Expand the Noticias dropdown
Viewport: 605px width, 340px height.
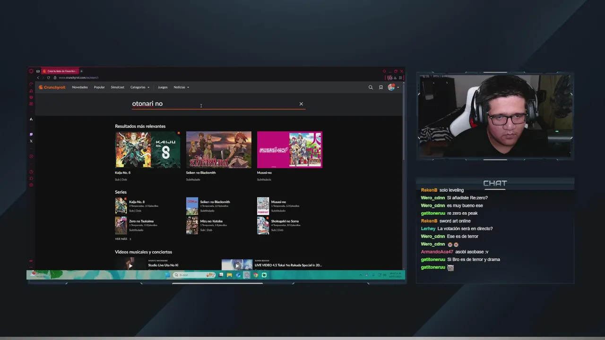click(181, 87)
